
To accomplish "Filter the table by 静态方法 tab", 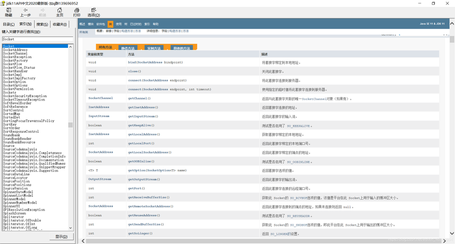I will click(x=127, y=48).
